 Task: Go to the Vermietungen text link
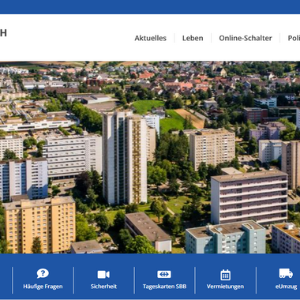tap(225, 287)
